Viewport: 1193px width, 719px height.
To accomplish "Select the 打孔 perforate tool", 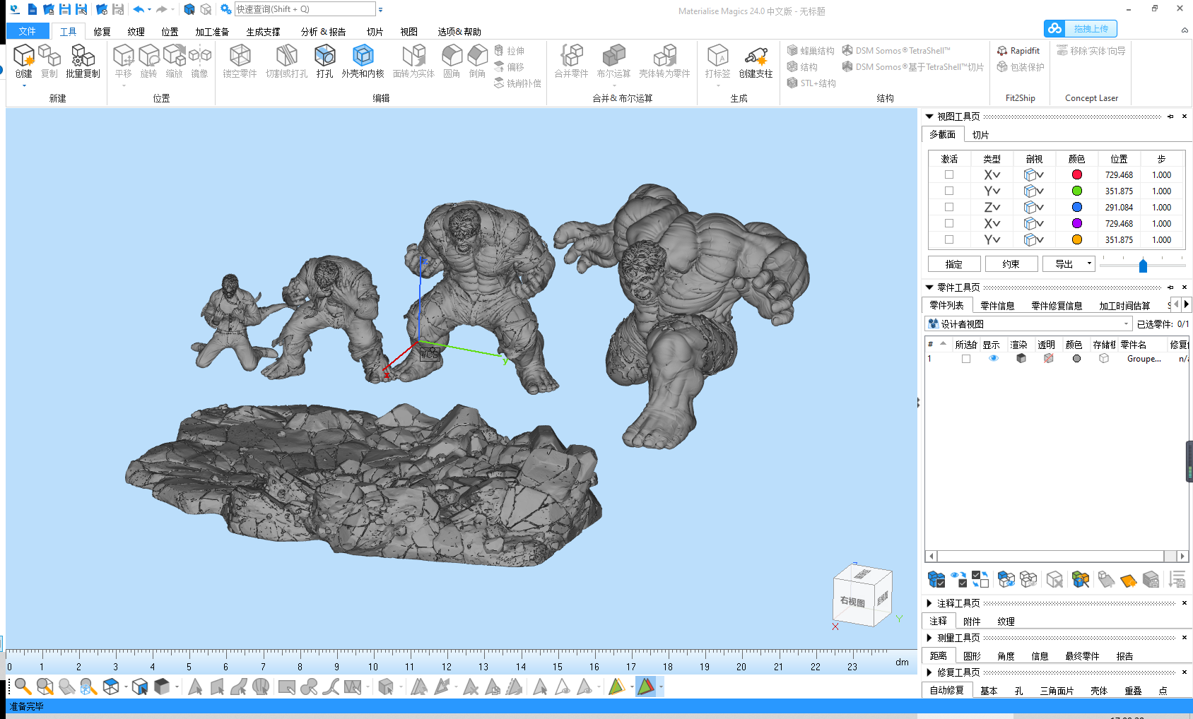I will pyautogui.click(x=324, y=61).
